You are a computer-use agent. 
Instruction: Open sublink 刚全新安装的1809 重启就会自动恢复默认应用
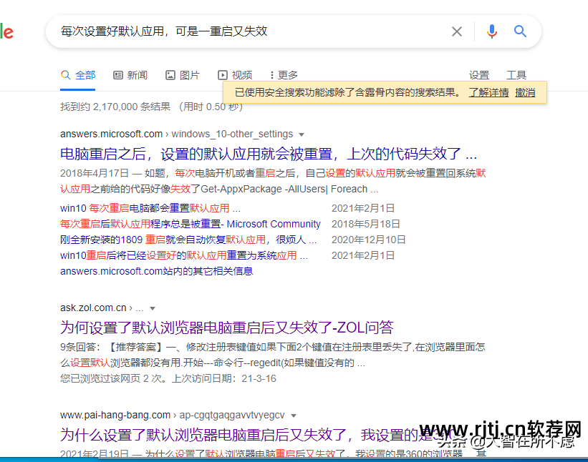[188, 240]
